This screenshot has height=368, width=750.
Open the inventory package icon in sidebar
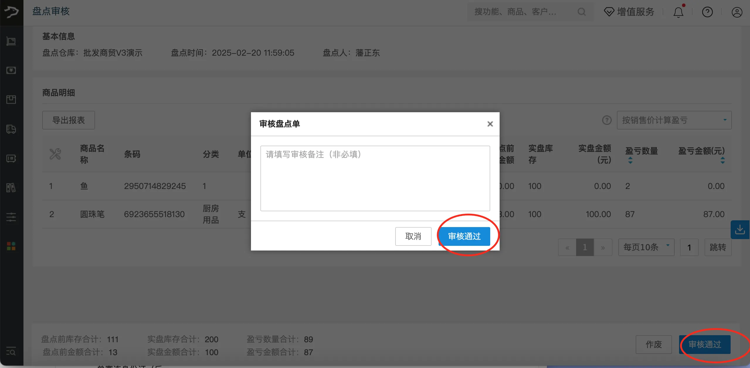[11, 100]
